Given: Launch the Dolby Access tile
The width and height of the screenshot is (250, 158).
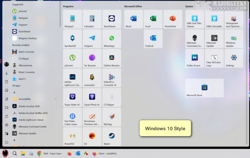Looking at the screenshot, I should click(195, 58).
